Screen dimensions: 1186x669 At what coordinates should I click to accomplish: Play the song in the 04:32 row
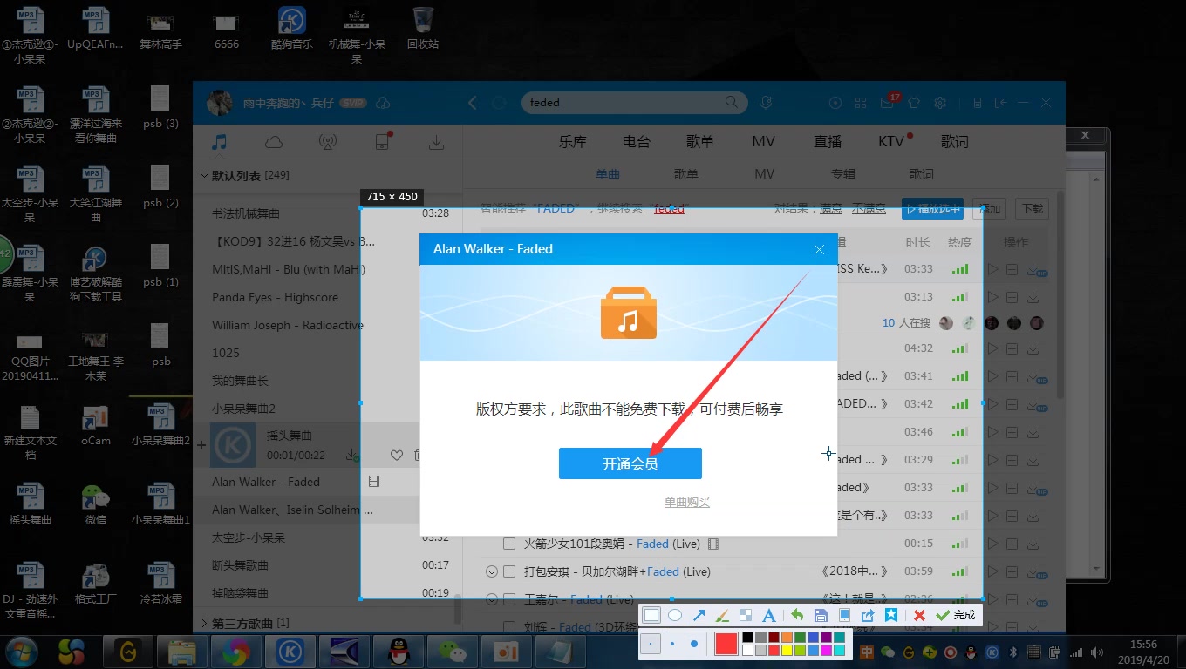point(992,348)
